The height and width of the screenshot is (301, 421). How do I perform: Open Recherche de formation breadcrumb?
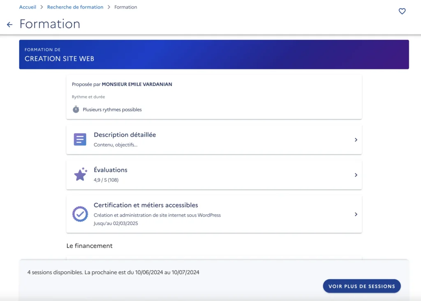75,7
